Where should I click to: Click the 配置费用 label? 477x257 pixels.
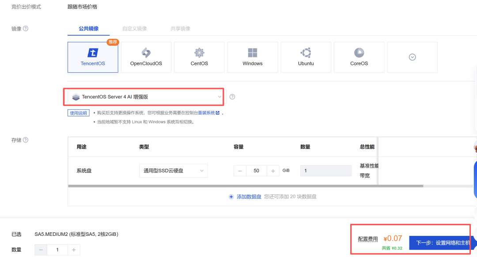pos(368,239)
